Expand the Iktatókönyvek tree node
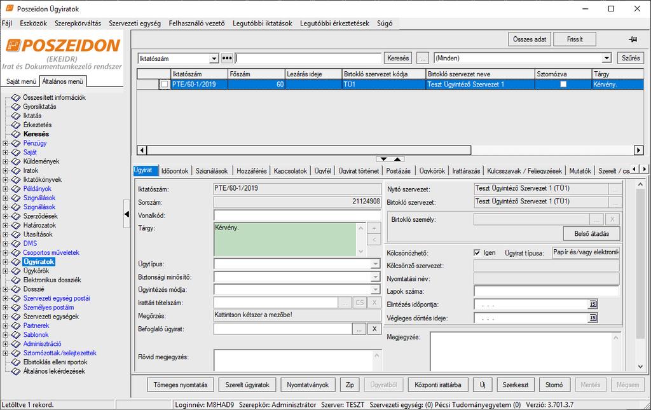 [x=5, y=180]
